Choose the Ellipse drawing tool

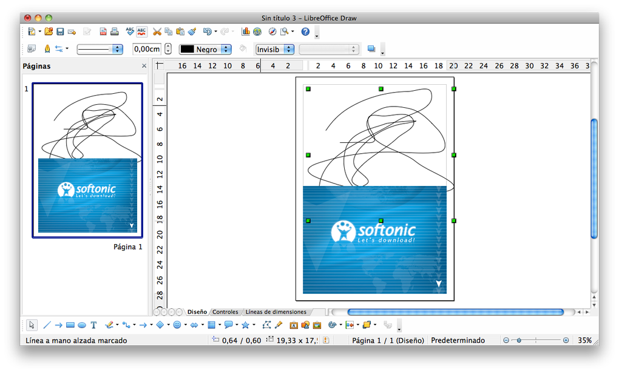(81, 325)
